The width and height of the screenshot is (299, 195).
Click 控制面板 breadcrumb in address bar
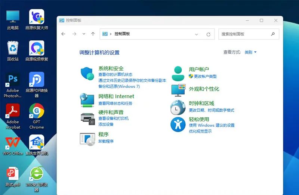click(x=122, y=34)
